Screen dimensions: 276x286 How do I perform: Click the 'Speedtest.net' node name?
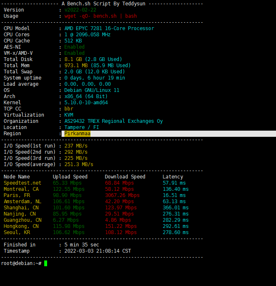pyautogui.click(x=22, y=183)
